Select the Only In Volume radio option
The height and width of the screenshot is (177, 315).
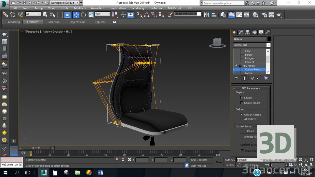(x=242, y=115)
